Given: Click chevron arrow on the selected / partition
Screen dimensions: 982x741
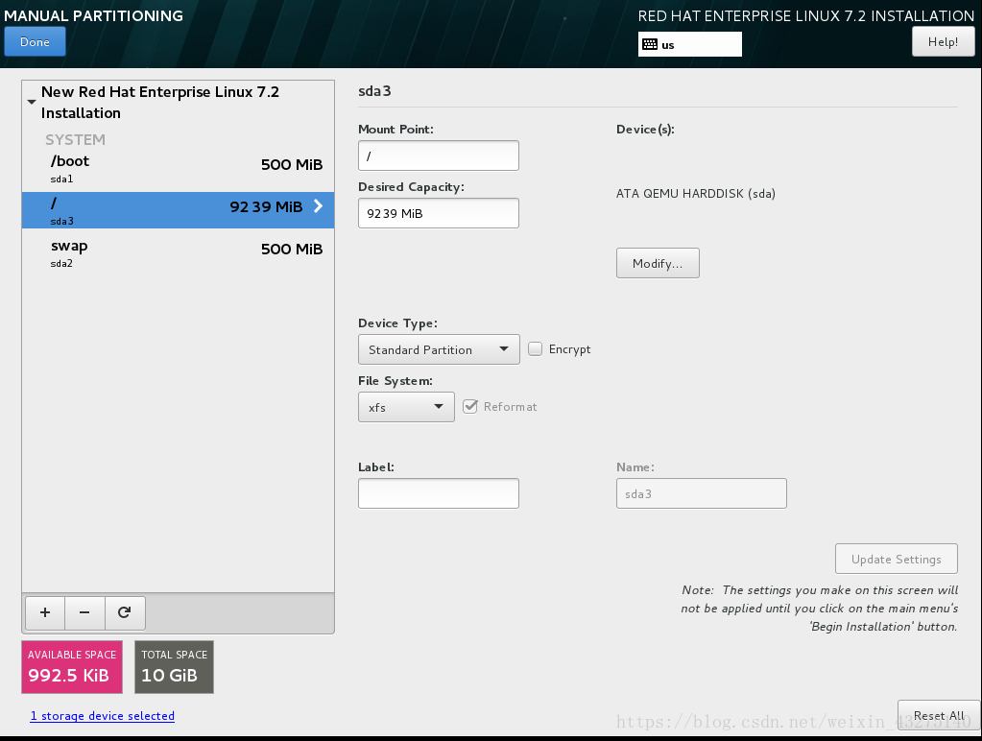Looking at the screenshot, I should [318, 206].
